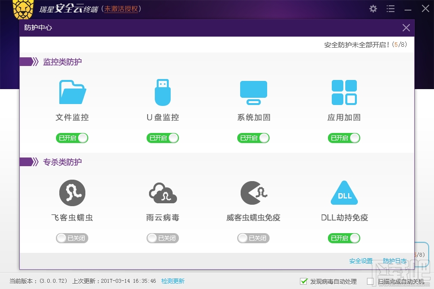Image resolution: width=434 pixels, height=289 pixels.
Task: Turn on 雨云病毒 protection switch
Action: coord(163,238)
